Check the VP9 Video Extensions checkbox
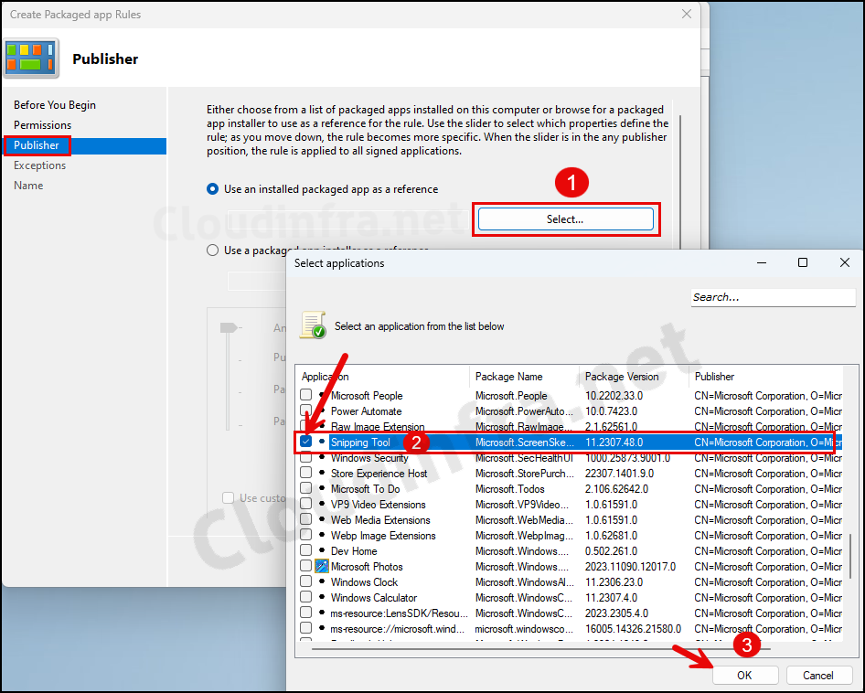Viewport: 865px width, 693px height. pyautogui.click(x=305, y=504)
